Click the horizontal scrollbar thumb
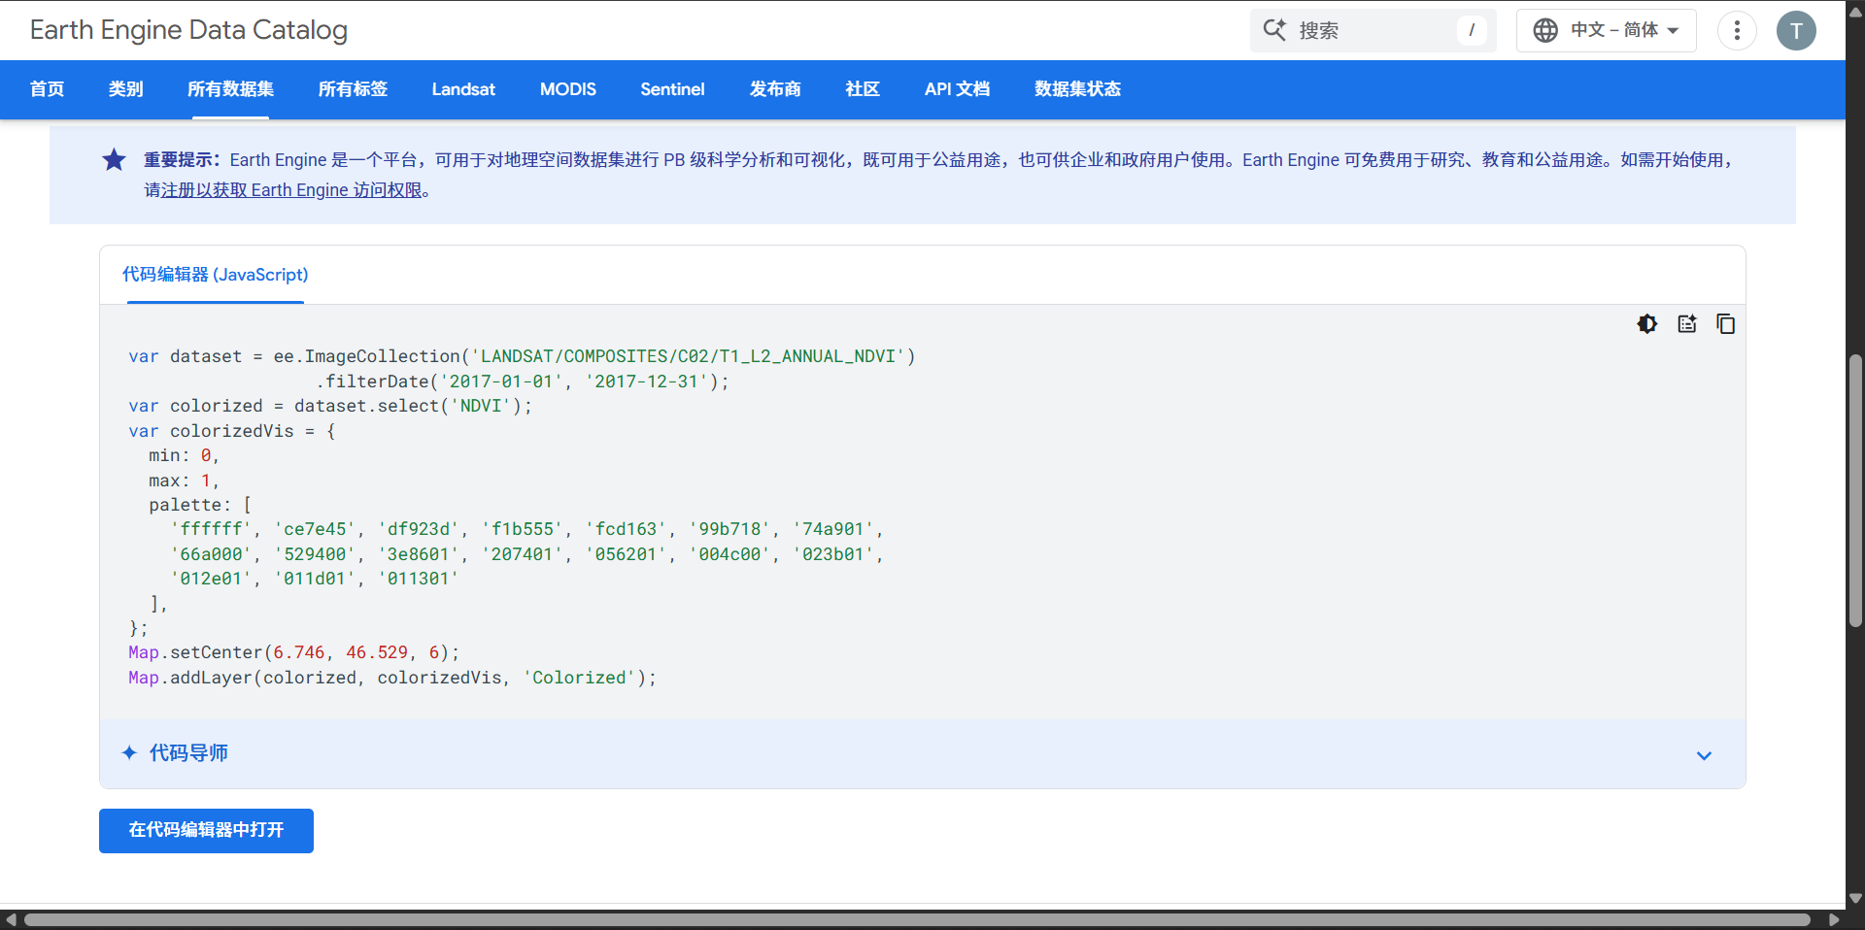The width and height of the screenshot is (1865, 930). 917,919
